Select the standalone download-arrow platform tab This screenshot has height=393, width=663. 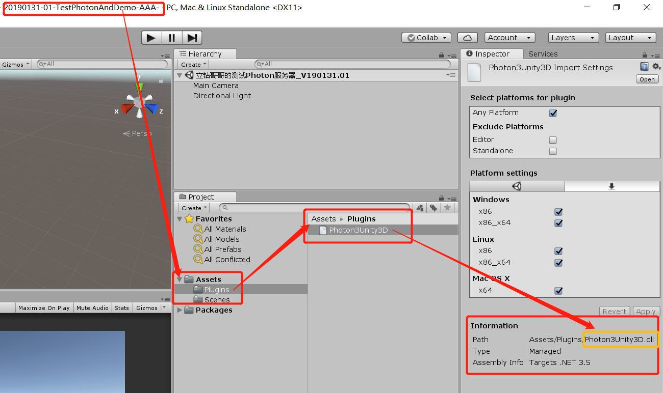(612, 186)
